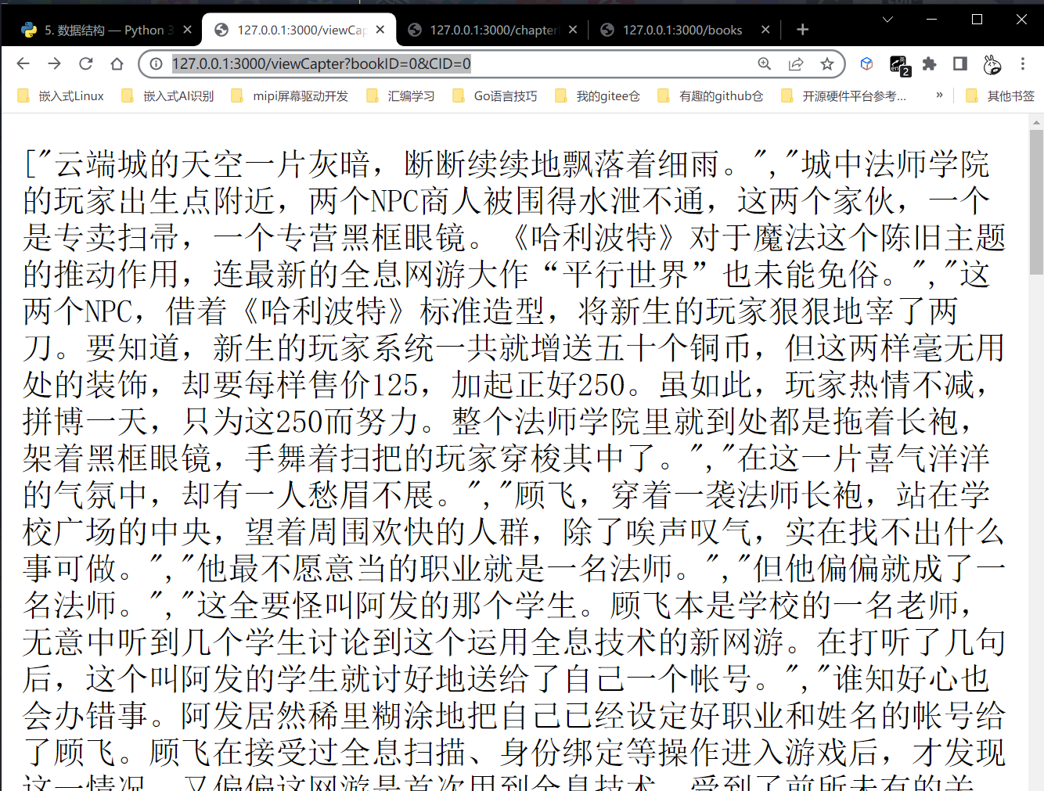The height and width of the screenshot is (791, 1044).
Task: Reload the current page
Action: coord(86,64)
